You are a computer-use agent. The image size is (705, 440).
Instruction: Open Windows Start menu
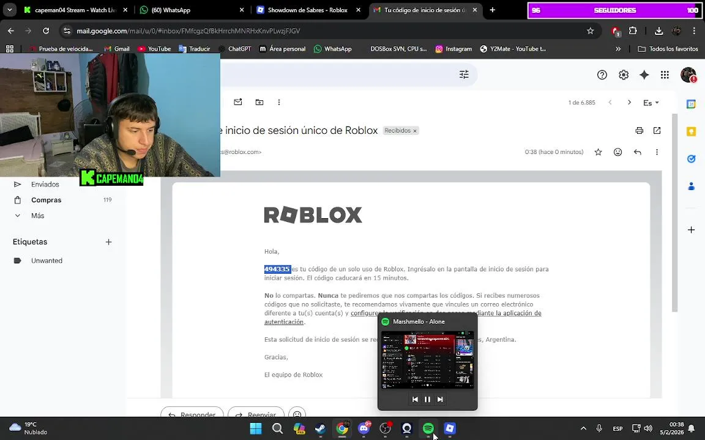(x=256, y=429)
